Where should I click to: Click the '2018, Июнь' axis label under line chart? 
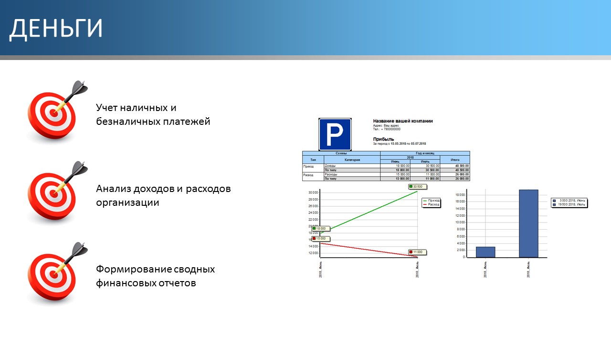(x=320, y=269)
